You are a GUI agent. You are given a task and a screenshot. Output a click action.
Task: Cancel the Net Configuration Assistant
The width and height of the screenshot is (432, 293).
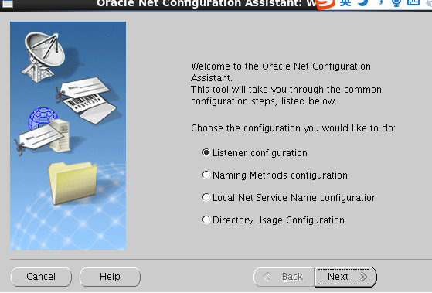pos(41,277)
